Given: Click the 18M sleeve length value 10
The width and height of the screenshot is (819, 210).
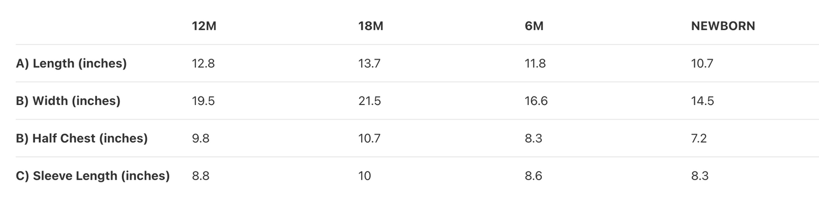Looking at the screenshot, I should coord(364,176).
